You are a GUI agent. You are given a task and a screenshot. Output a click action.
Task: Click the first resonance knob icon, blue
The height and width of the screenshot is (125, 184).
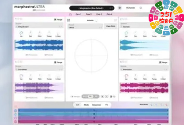point(152,105)
